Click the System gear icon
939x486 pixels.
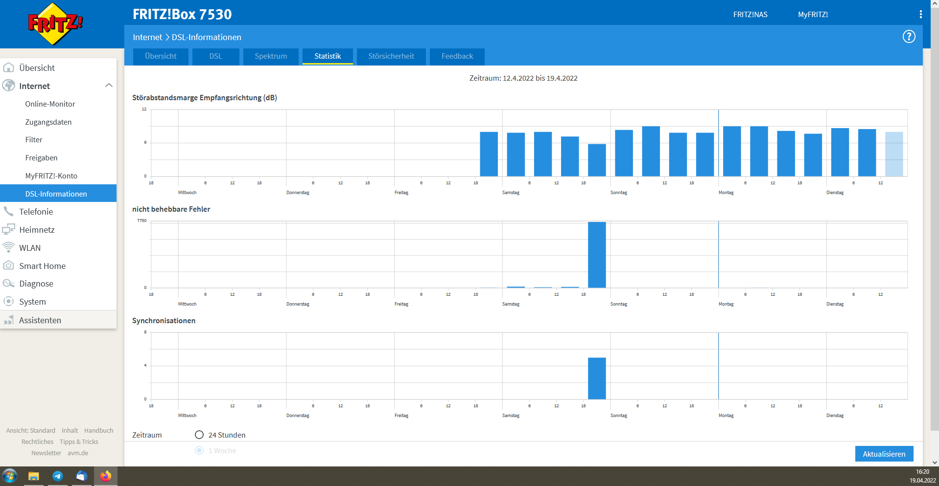tap(9, 302)
